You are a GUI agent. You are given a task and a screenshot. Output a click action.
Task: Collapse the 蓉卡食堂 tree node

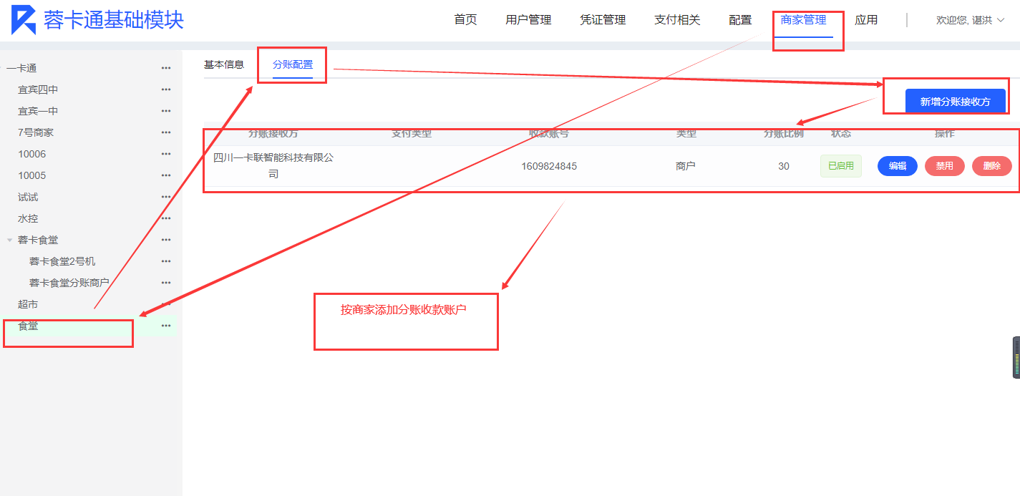click(x=10, y=240)
